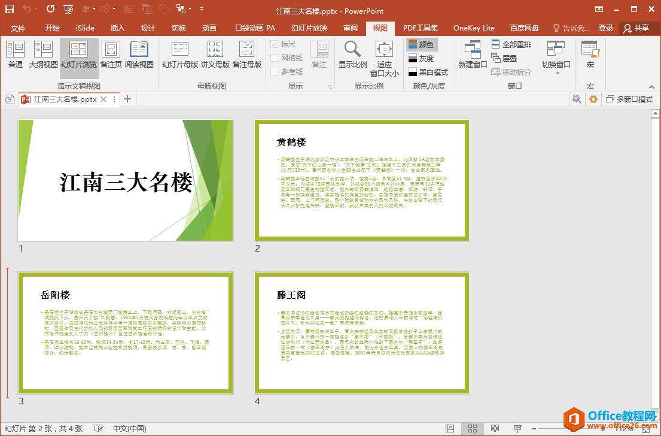Uncheck the 标尺 ruler checkbox

tap(273, 43)
